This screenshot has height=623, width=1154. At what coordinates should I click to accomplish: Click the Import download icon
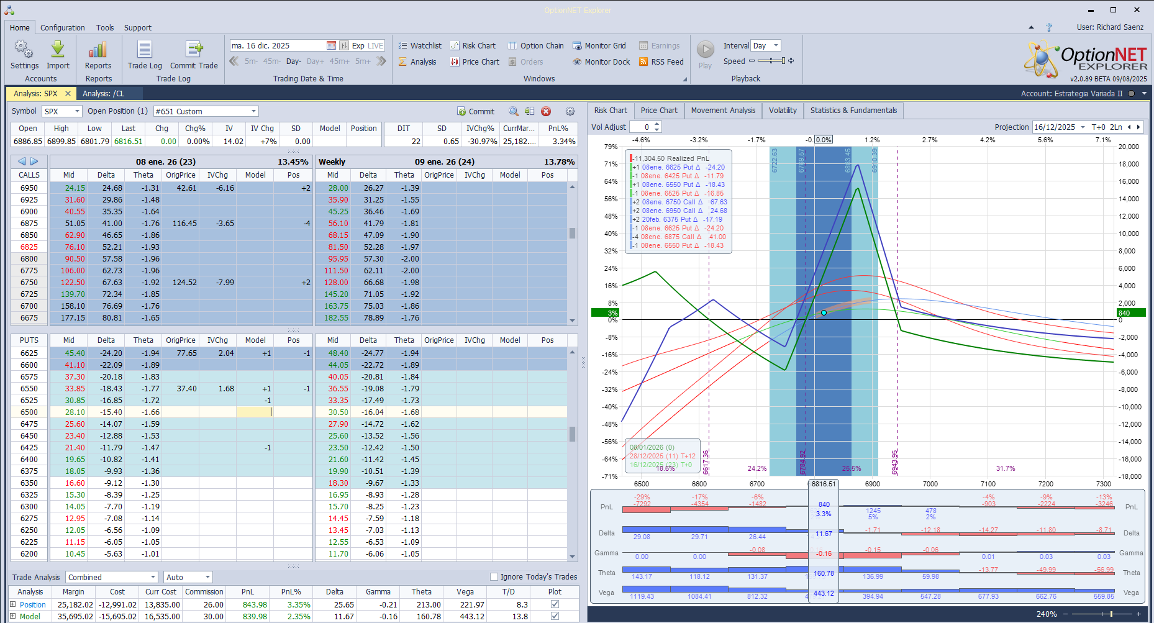[x=58, y=50]
